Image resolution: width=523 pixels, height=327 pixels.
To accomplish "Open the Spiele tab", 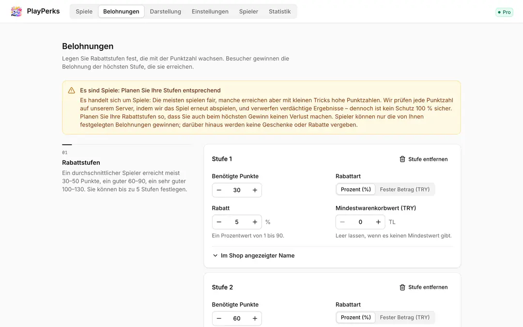I will (84, 11).
